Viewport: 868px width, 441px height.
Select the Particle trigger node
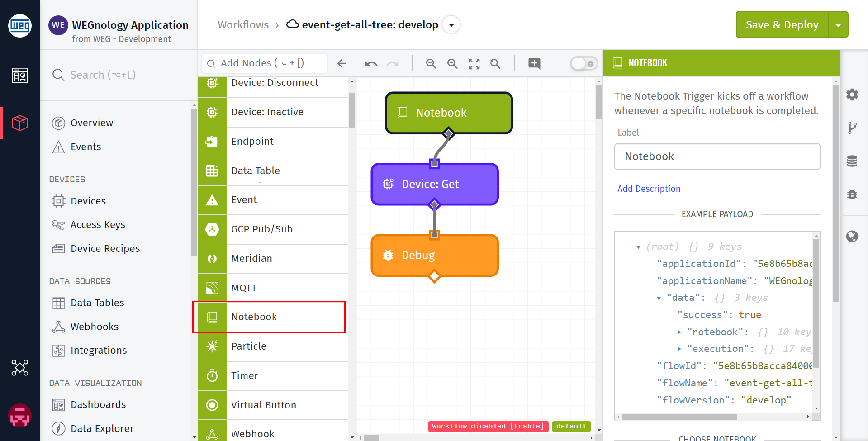point(273,346)
